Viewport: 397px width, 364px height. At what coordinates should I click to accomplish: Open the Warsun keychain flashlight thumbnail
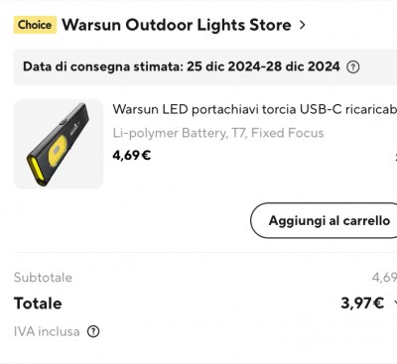(59, 144)
